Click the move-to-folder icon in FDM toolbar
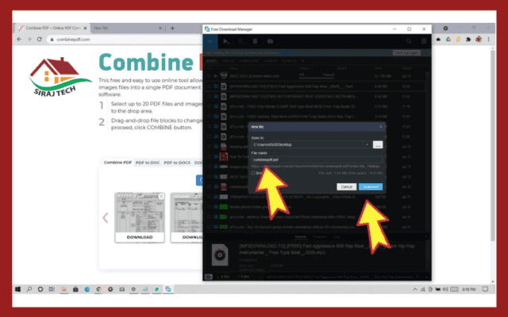 click(270, 41)
